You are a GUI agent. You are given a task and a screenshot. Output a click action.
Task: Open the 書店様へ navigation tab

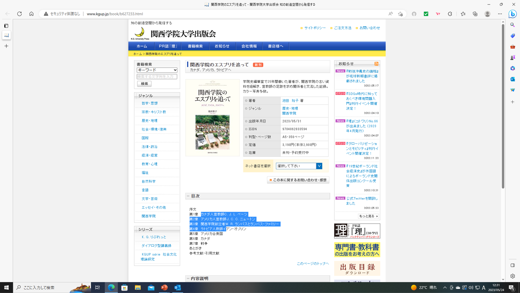tap(276, 46)
